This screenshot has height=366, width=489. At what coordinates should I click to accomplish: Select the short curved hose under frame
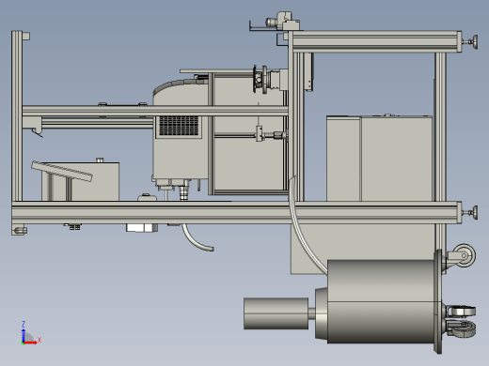[x=197, y=238]
